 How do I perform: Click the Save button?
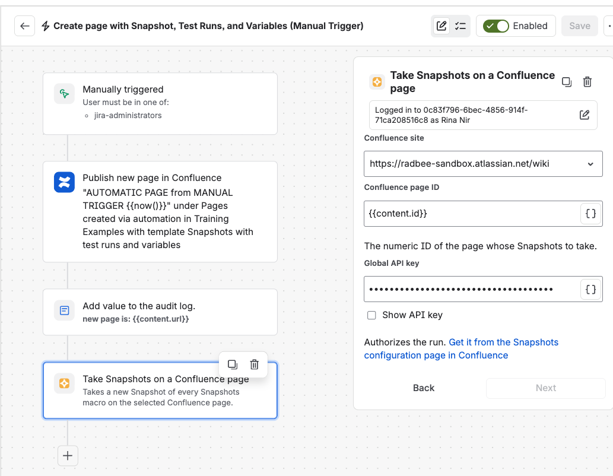click(x=579, y=26)
